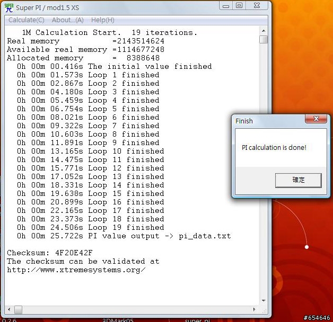Click the 'Allocated memory = 8388648' line
Viewport: 333px width, 322px height.
83,58
